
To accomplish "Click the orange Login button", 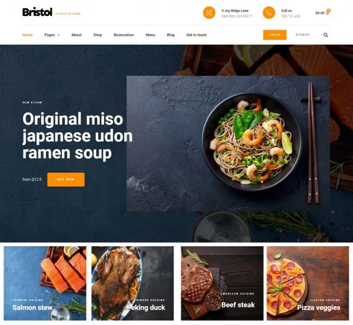I will coord(275,35).
